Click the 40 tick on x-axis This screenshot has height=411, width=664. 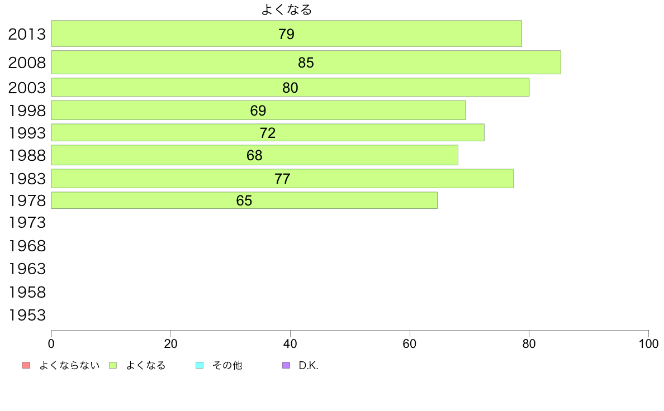point(290,343)
